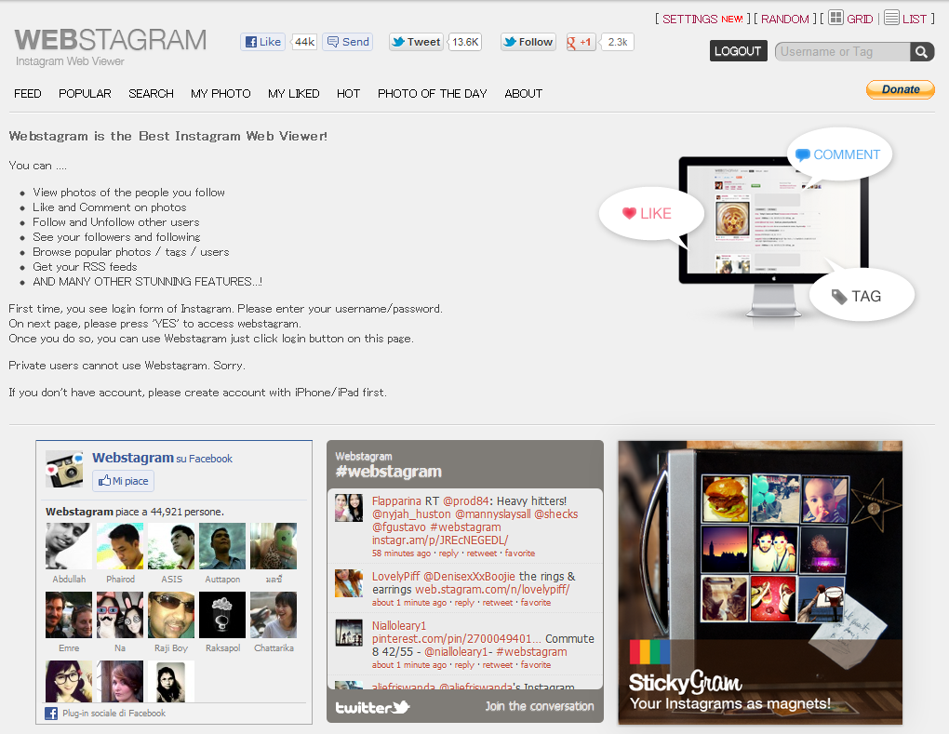Click the magnifier search submit icon
Screen dimensions: 949x734
click(x=922, y=52)
